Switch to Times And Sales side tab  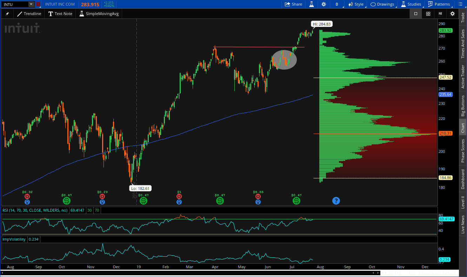463,43
